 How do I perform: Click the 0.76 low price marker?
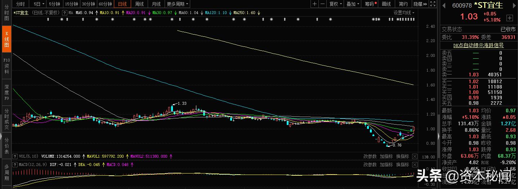[x=397, y=145]
